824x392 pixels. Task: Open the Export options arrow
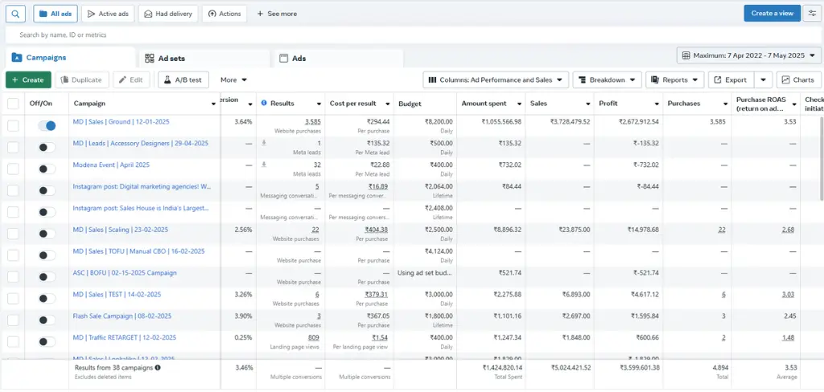(763, 80)
